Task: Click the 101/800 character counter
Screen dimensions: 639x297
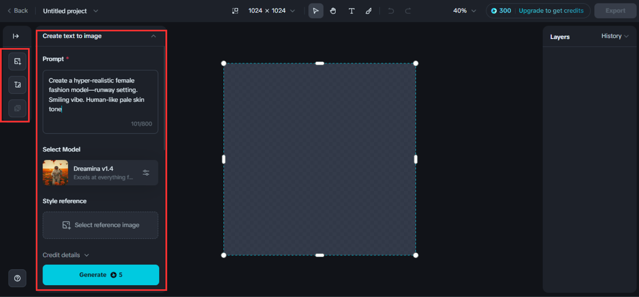Action: (142, 124)
